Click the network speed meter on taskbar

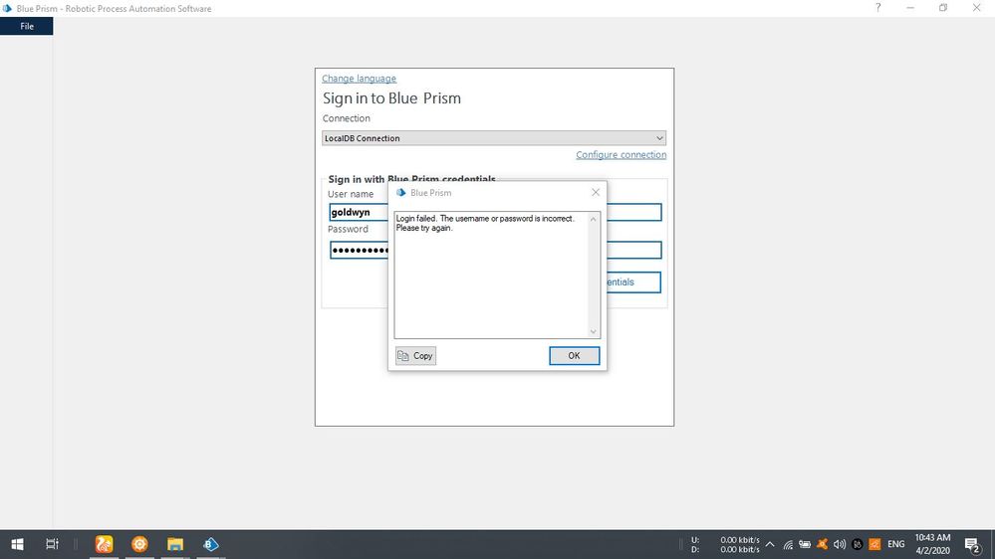click(x=725, y=544)
